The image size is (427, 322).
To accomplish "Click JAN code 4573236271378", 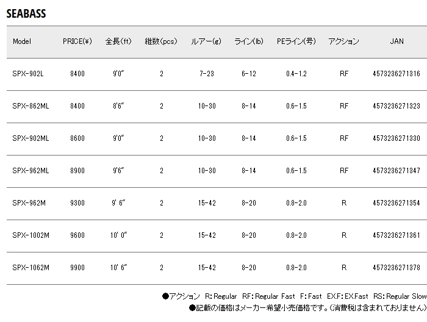I will (x=396, y=268).
